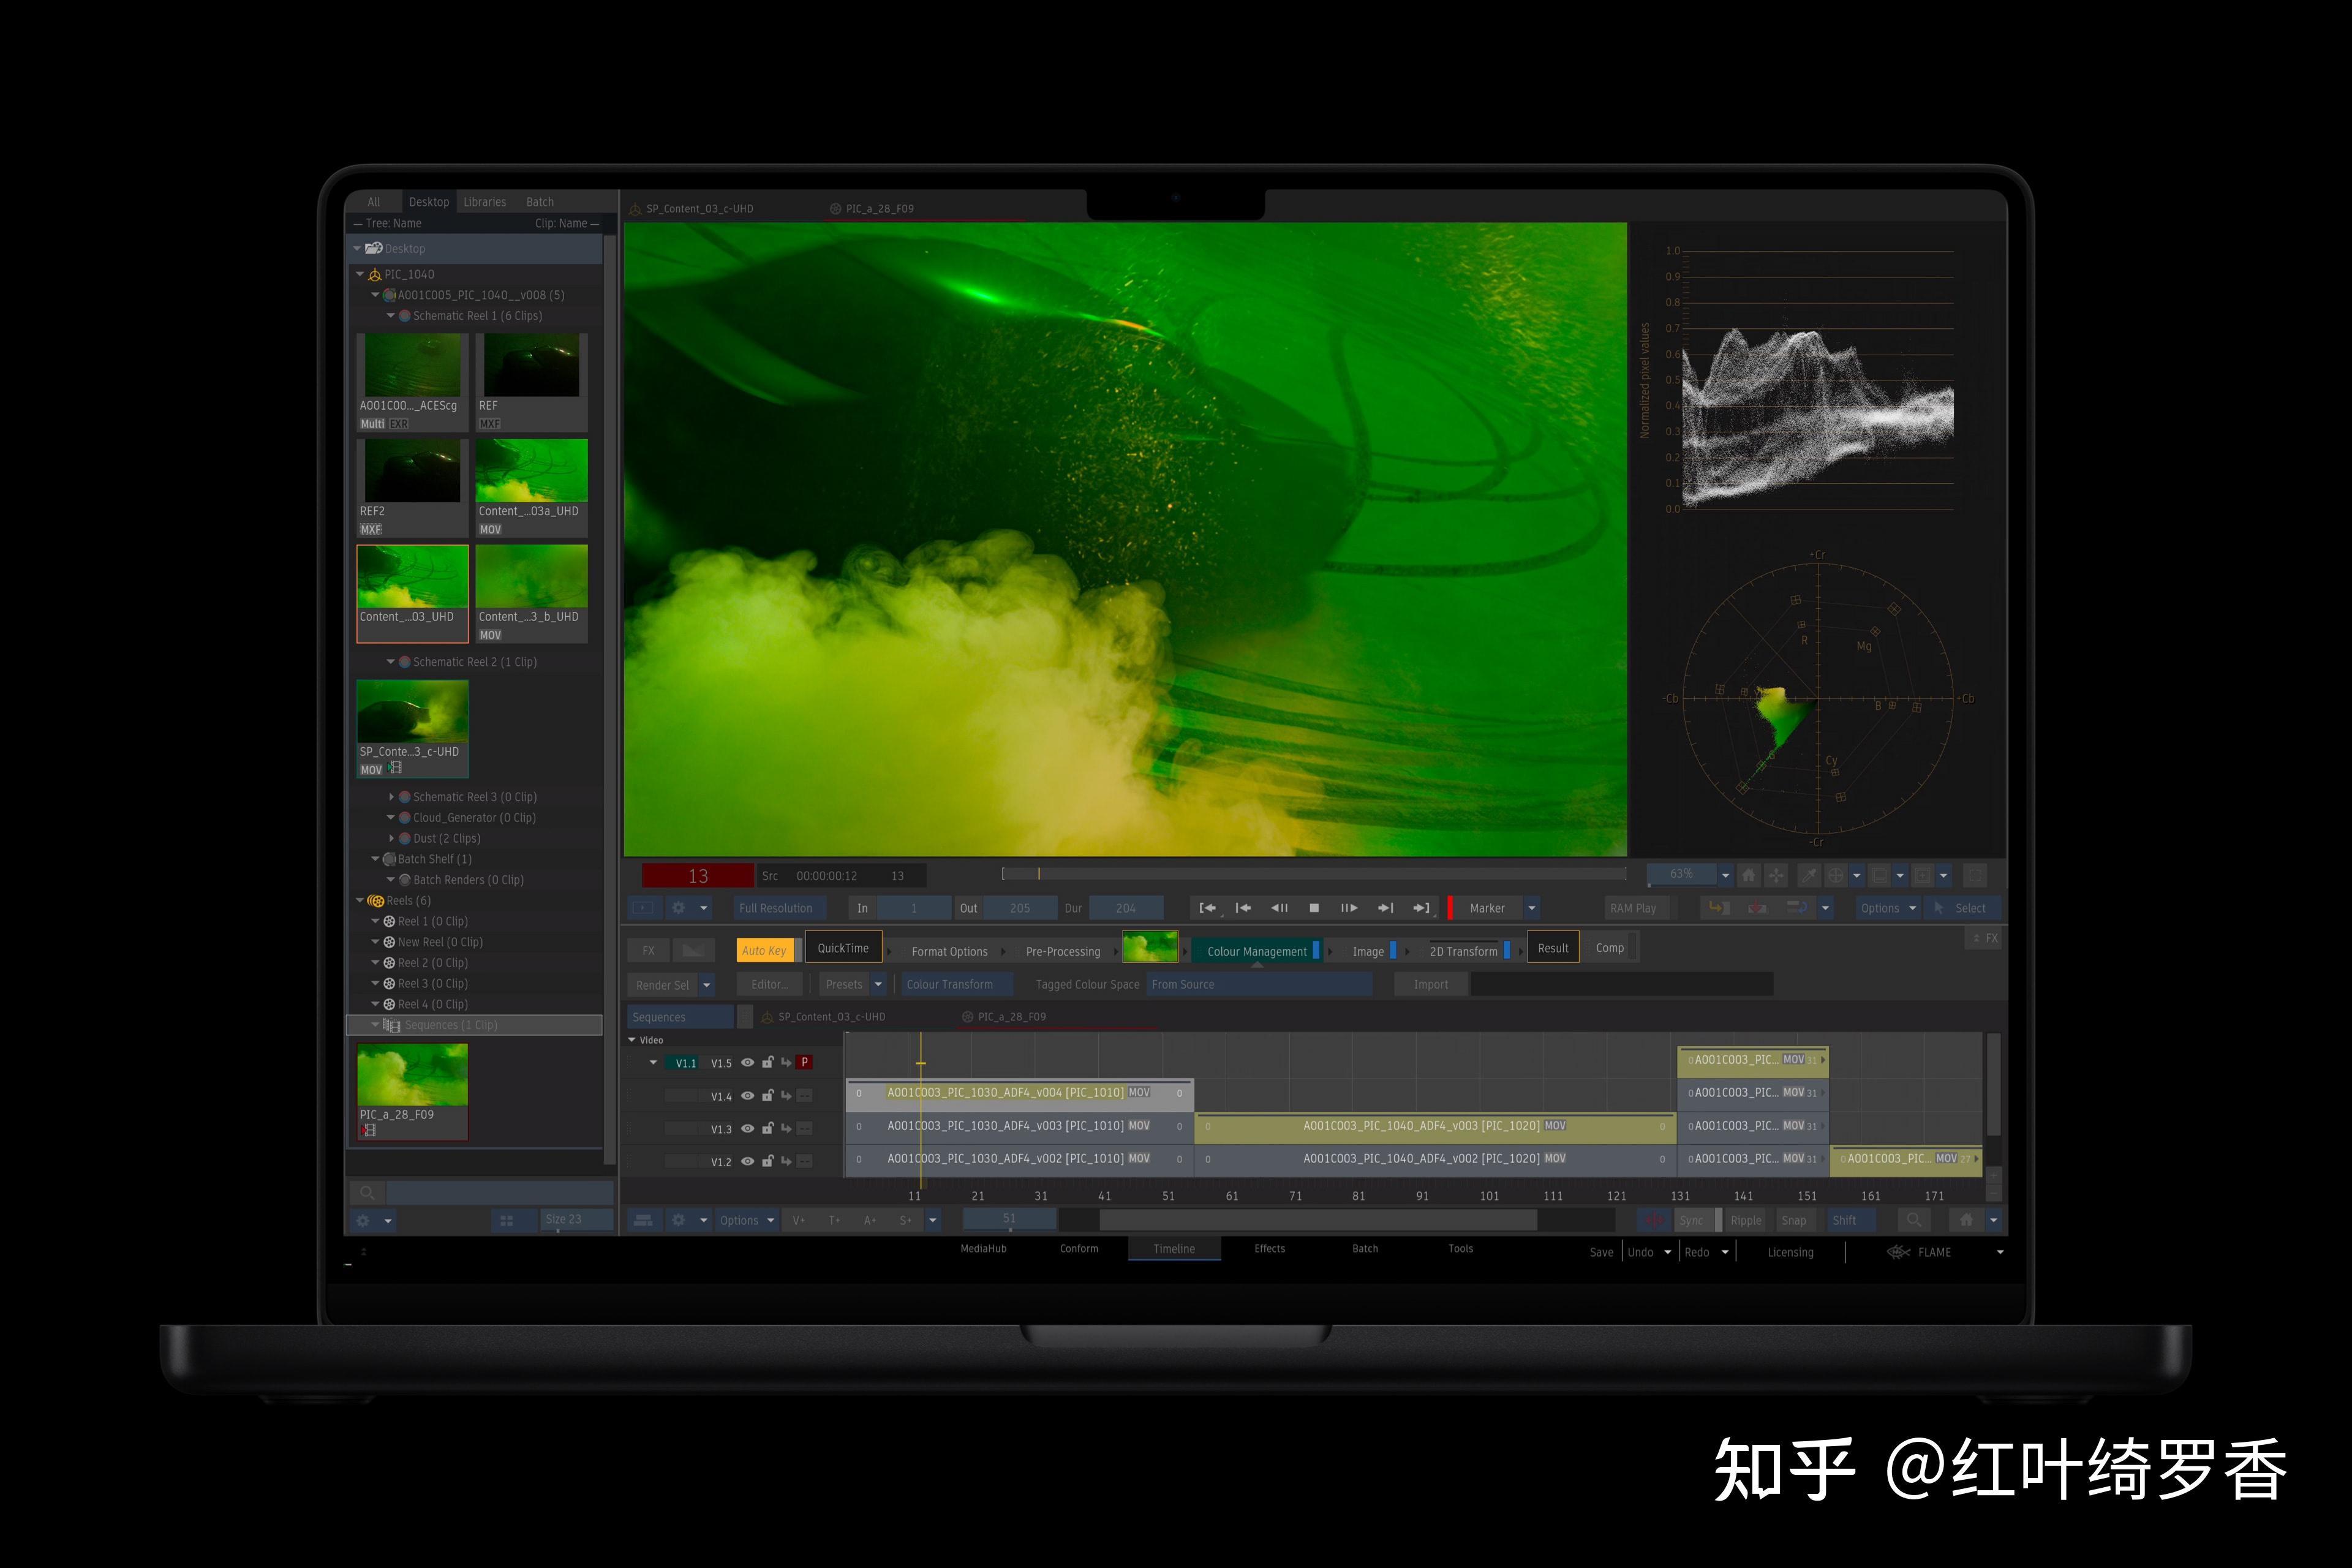Click the RAM Play button

pyautogui.click(x=1634, y=908)
